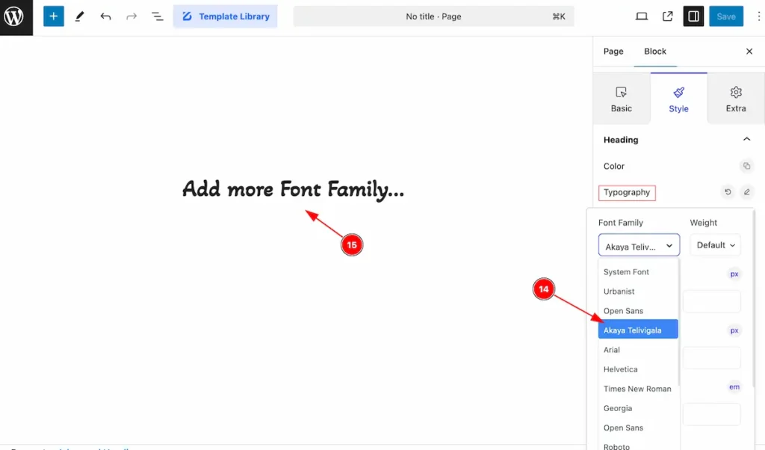Viewport: 765px width, 450px height.
Task: Open page preview in new tab
Action: point(667,16)
